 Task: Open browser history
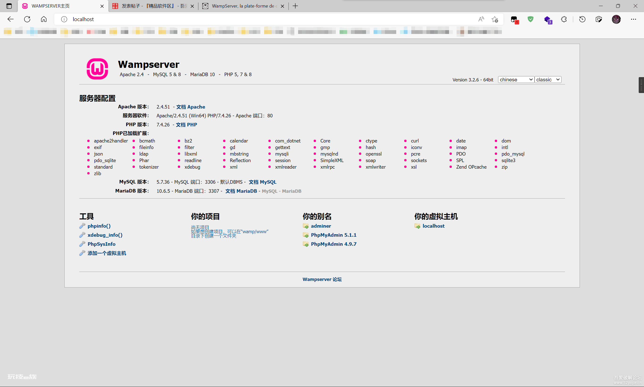tap(582, 19)
